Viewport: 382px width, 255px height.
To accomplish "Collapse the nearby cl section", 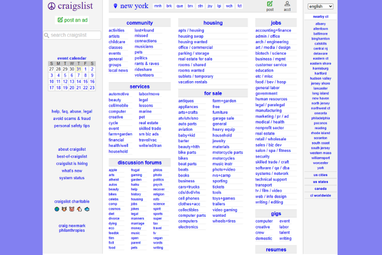I will pyautogui.click(x=320, y=17).
